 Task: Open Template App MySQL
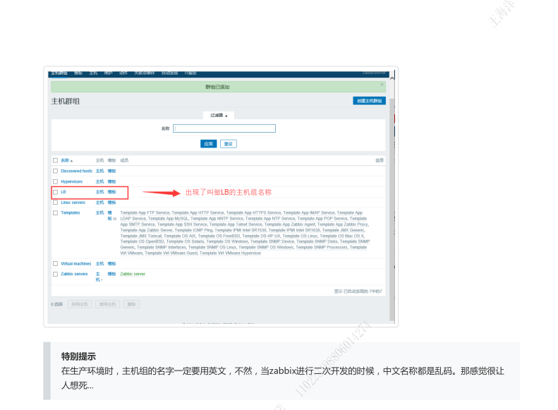tap(168, 219)
